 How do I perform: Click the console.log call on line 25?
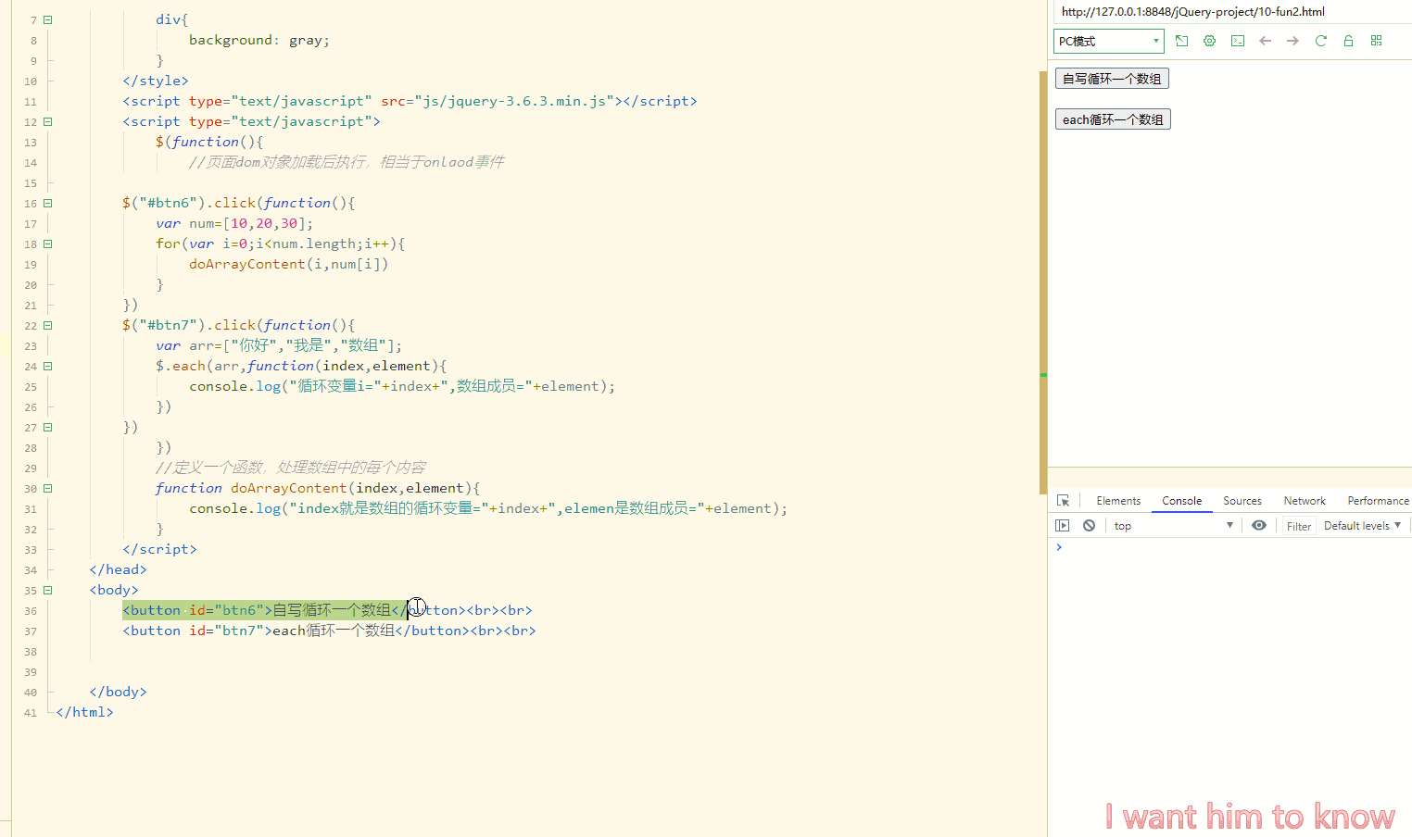[402, 386]
